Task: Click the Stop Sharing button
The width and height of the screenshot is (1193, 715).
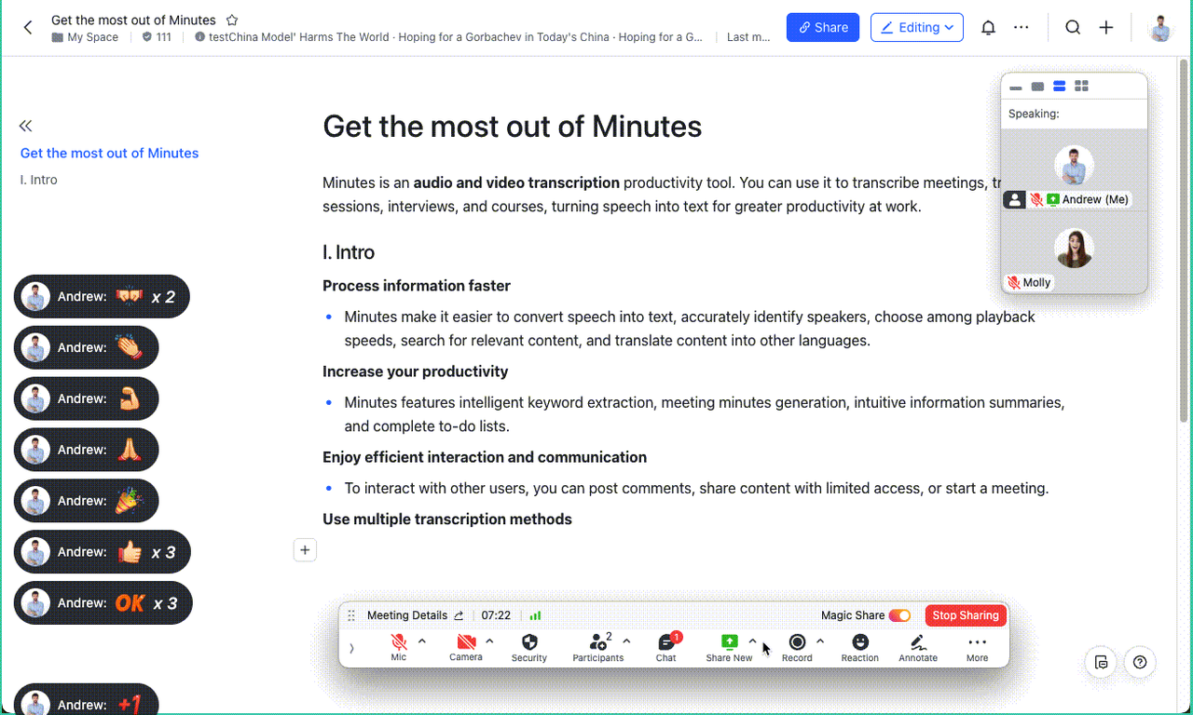Action: [x=966, y=615]
